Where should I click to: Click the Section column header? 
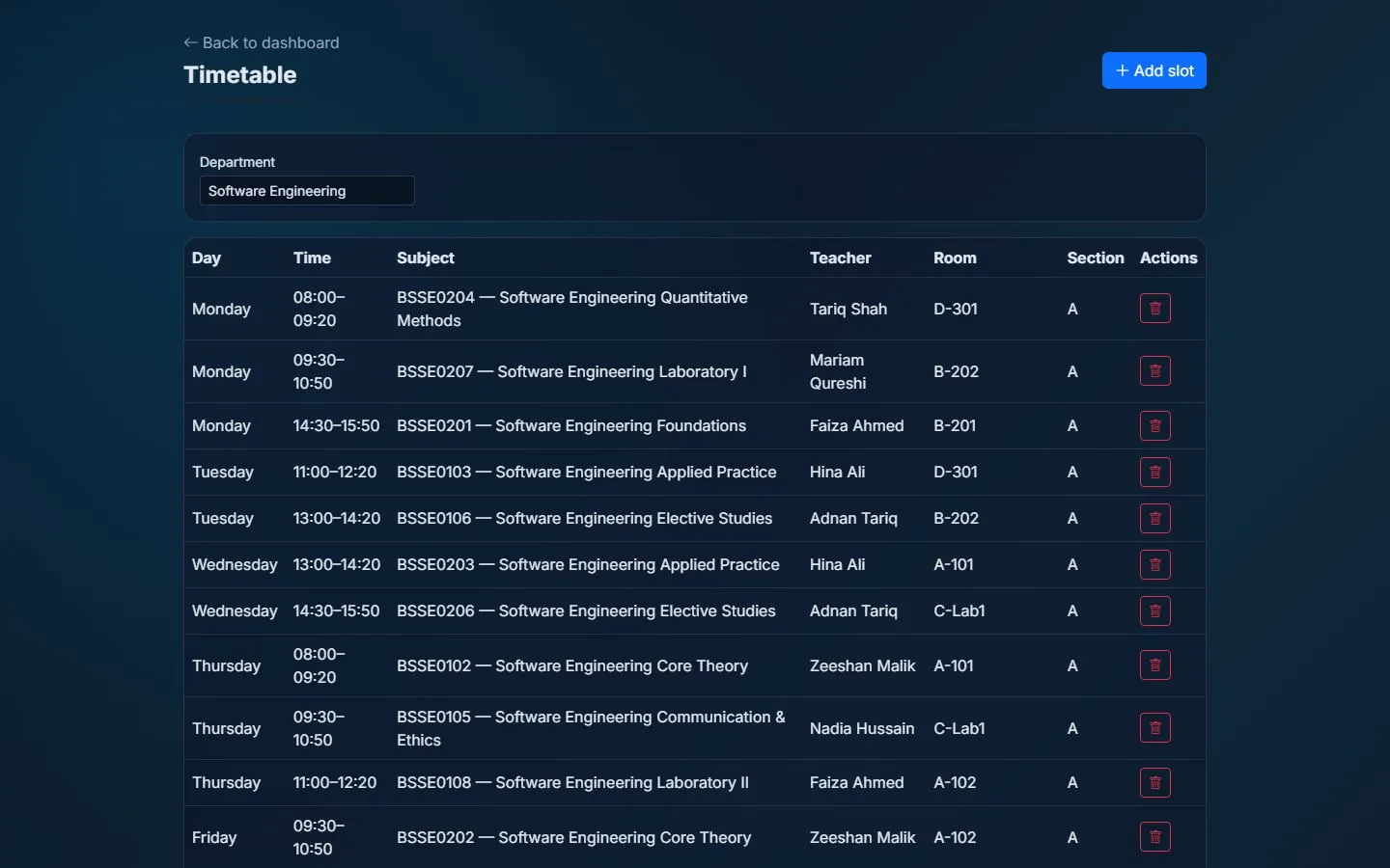(1096, 258)
